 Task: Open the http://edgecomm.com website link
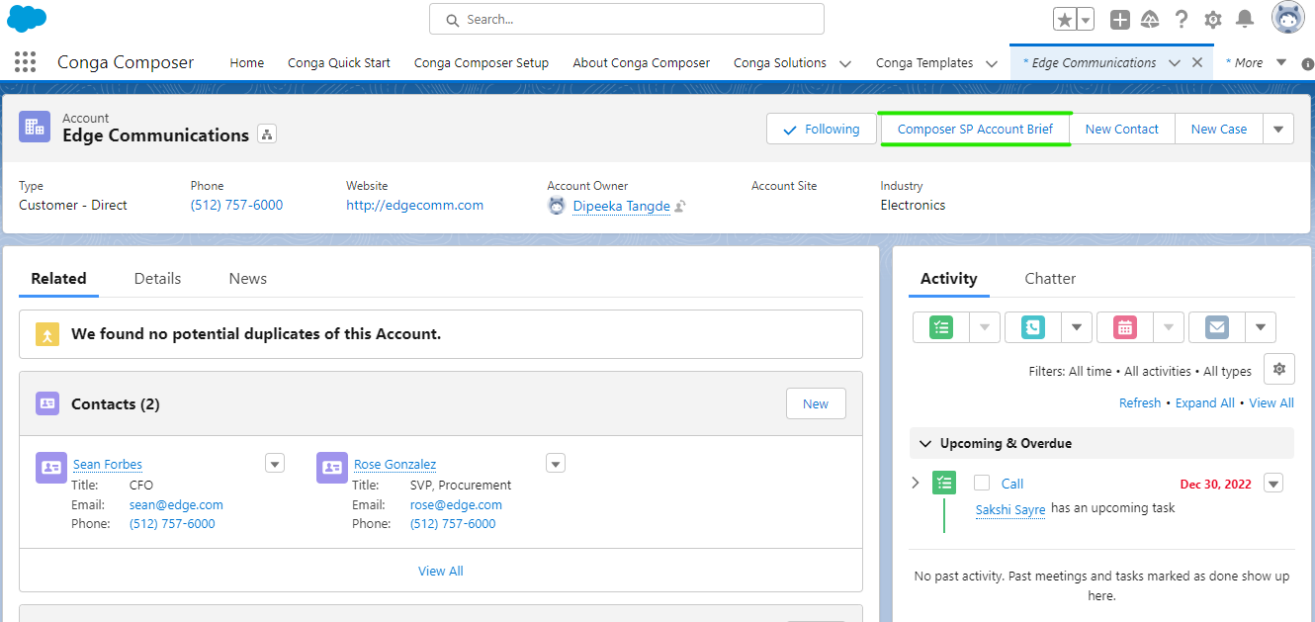pyautogui.click(x=414, y=206)
